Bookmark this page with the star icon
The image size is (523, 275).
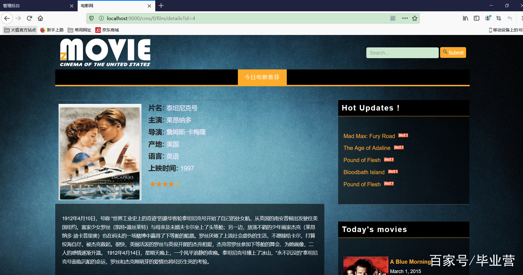(415, 18)
